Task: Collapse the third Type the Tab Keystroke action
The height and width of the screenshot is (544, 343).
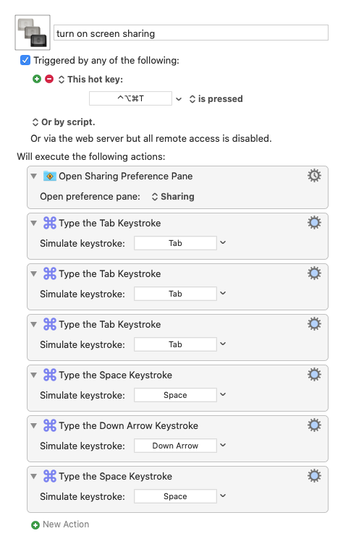Action: coord(34,324)
